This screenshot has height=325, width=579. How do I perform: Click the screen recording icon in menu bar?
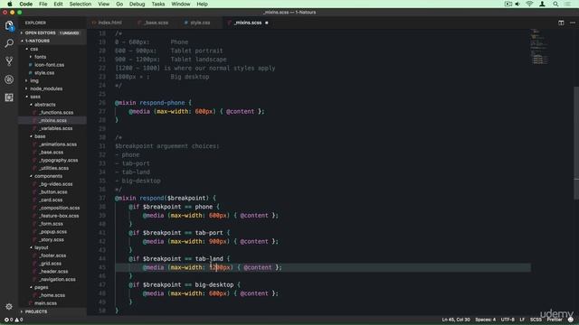pyautogui.click(x=508, y=4)
